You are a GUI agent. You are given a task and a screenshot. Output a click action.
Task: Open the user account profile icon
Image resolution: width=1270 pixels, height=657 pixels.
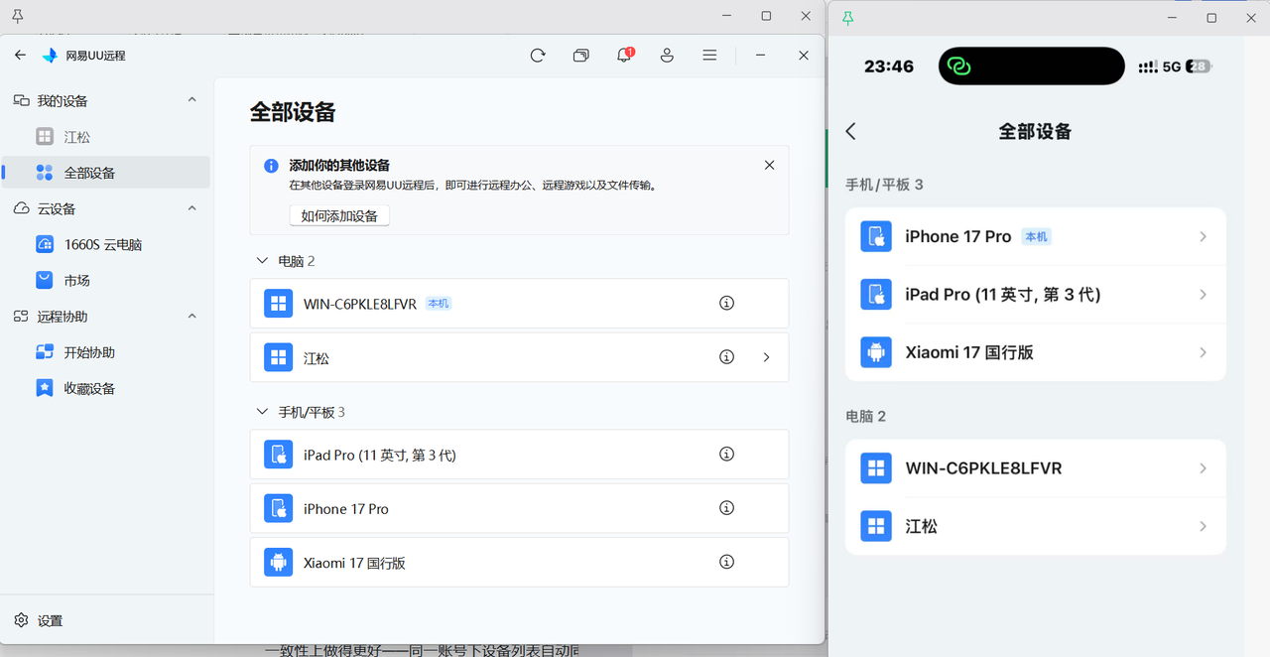coord(667,56)
